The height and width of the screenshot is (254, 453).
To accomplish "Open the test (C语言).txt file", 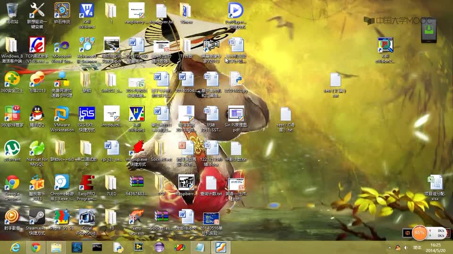I will pos(286,119).
